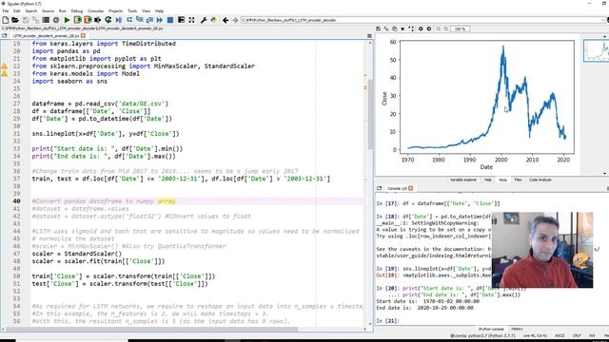Copy plot to clipboard icon
The height and width of the screenshot is (342, 609).
[395, 28]
